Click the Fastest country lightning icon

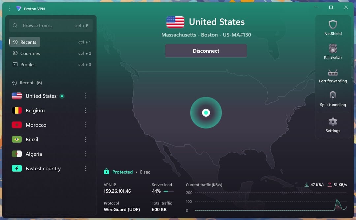click(x=17, y=168)
